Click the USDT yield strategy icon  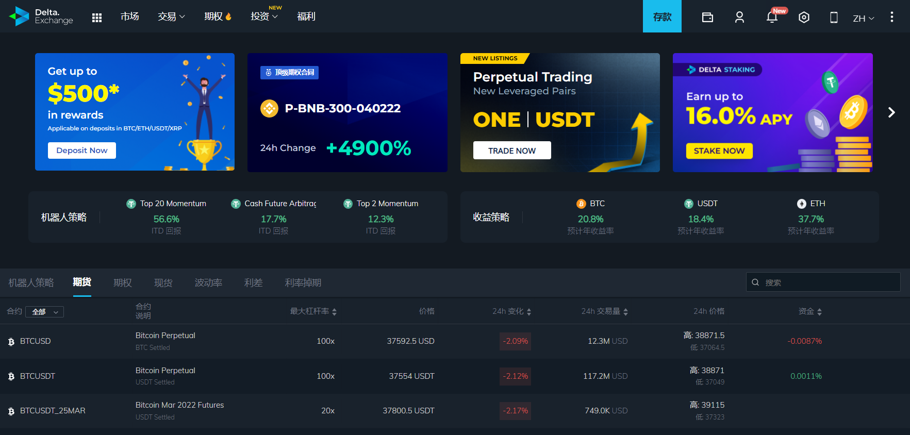(x=689, y=204)
